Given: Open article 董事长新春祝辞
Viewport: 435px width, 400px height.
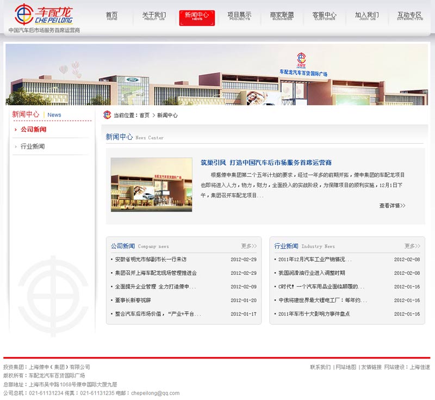Looking at the screenshot, I should click(133, 300).
